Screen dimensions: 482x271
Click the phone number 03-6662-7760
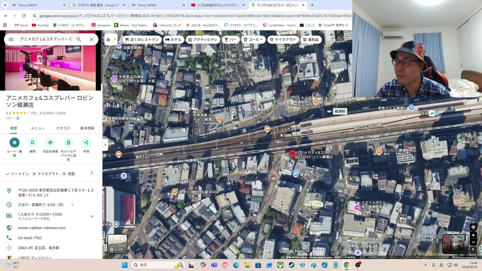point(30,238)
